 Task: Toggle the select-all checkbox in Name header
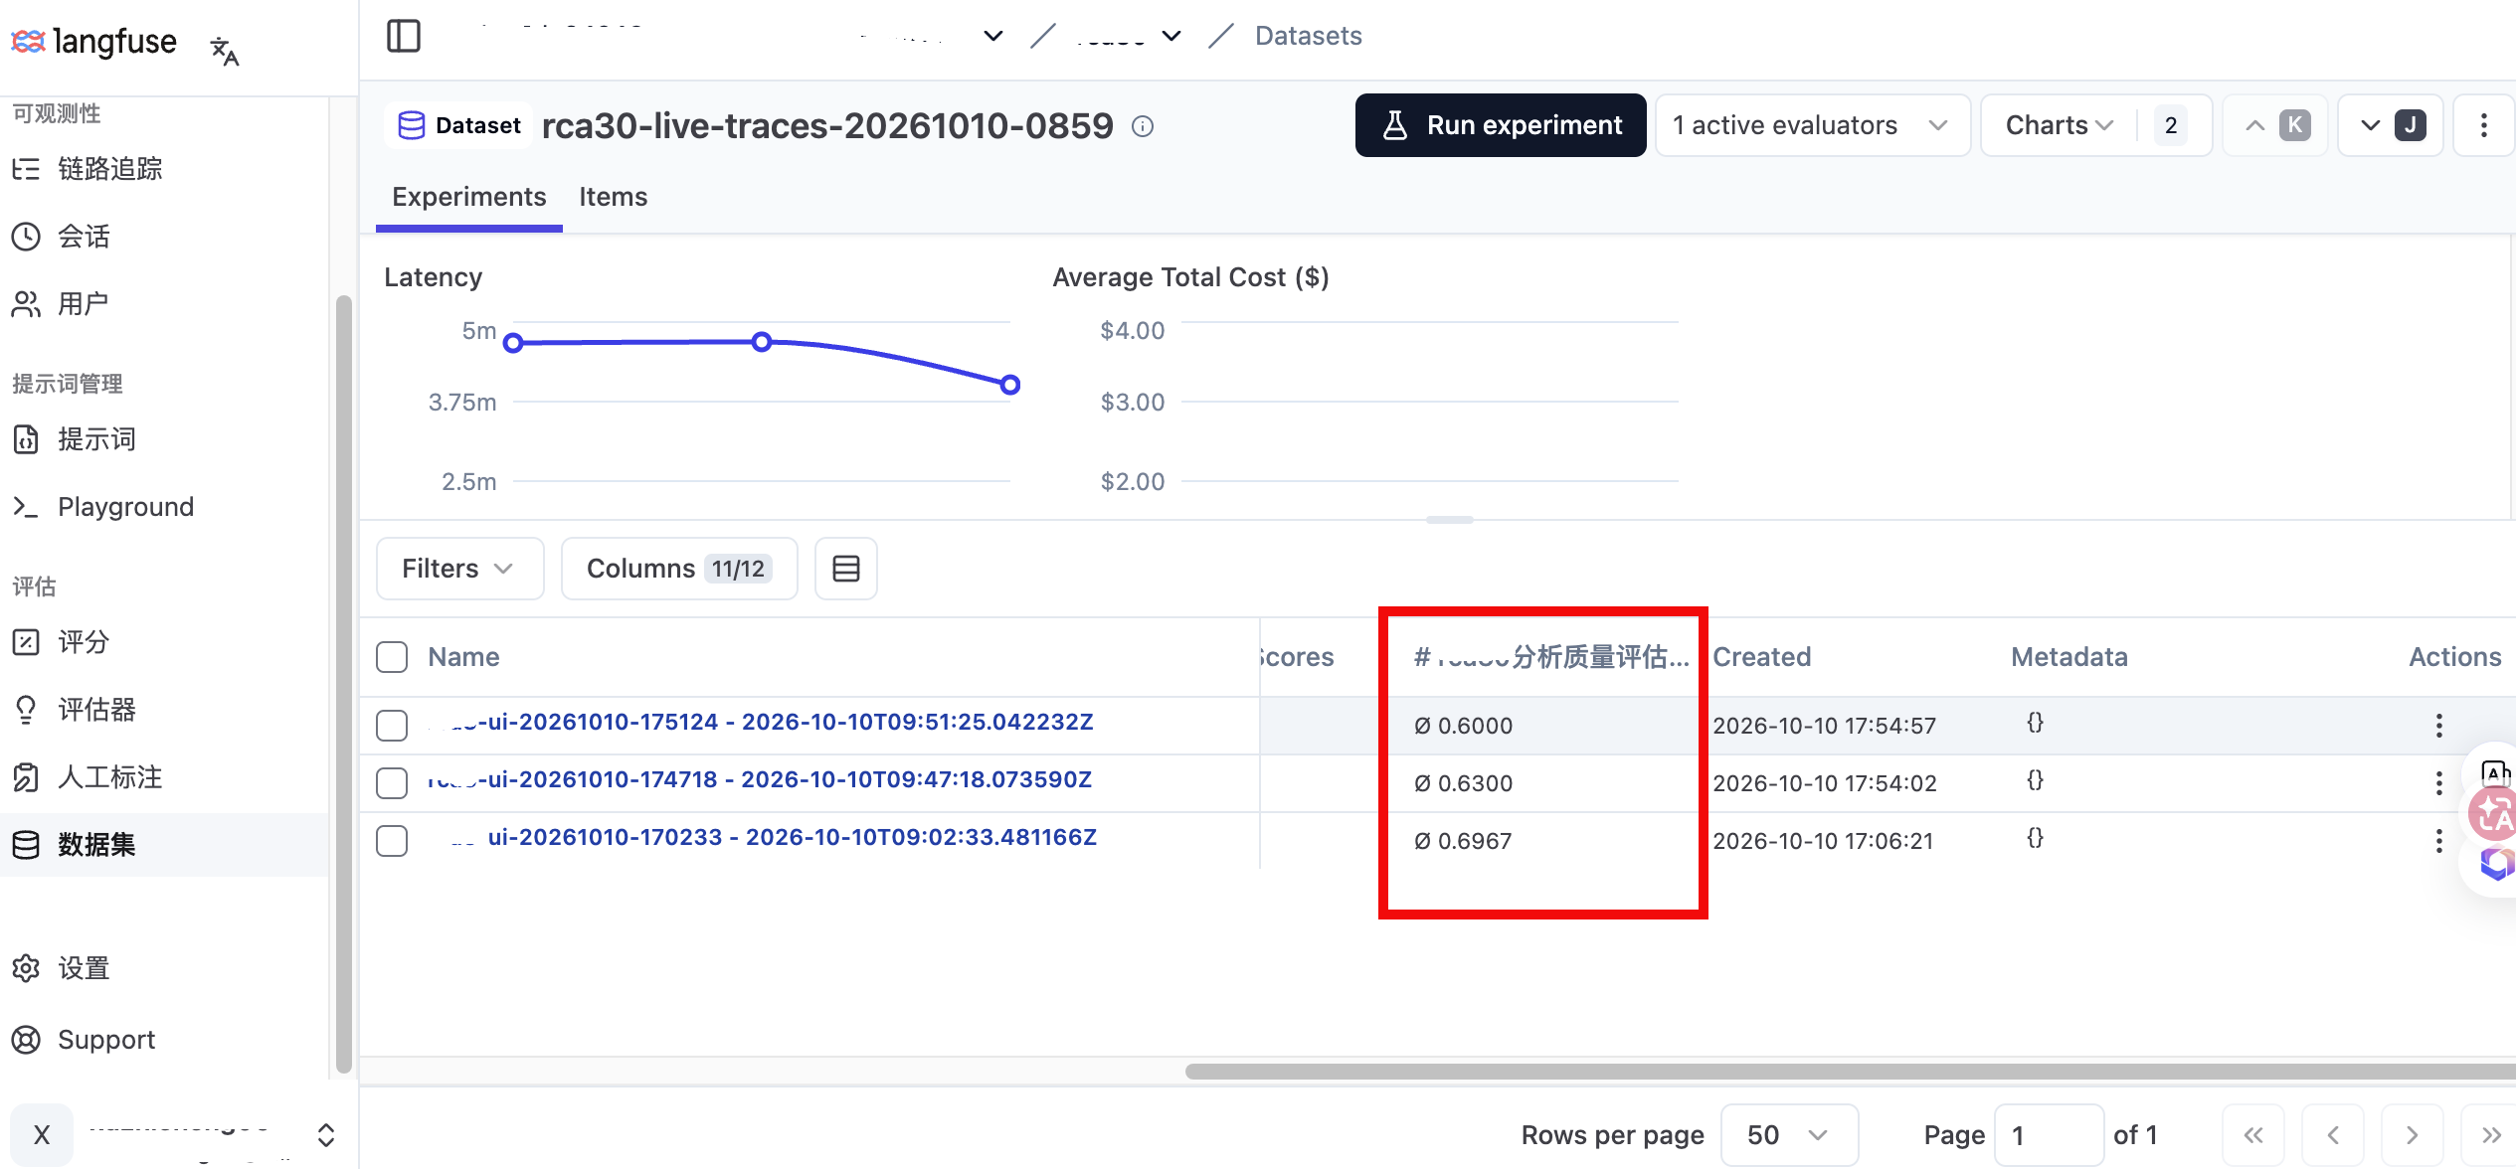(x=392, y=657)
